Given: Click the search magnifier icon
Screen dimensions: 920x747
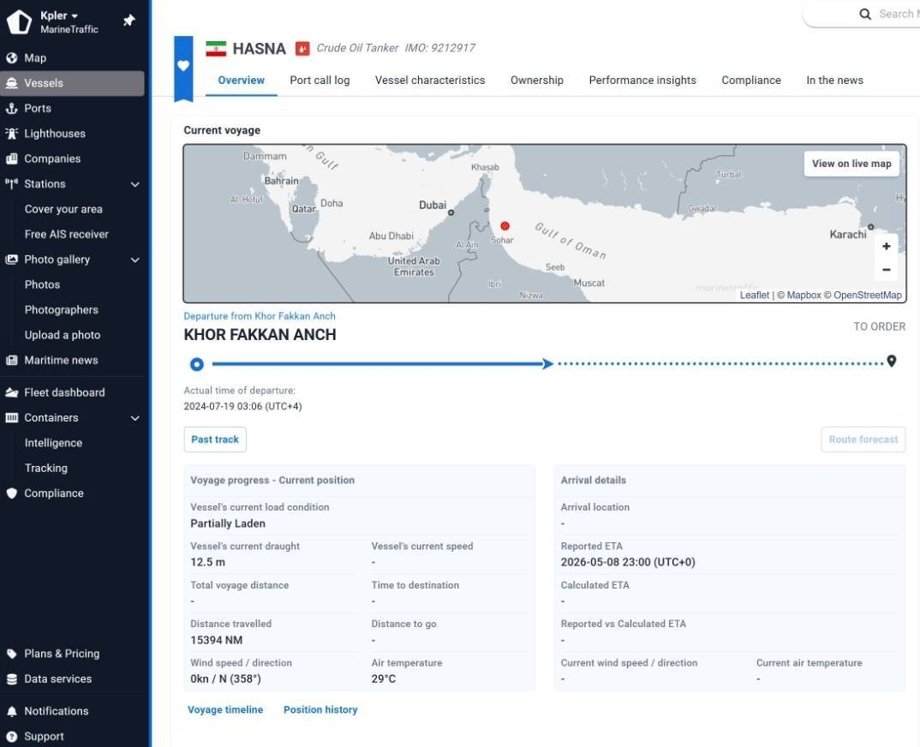Looking at the screenshot, I should [865, 14].
